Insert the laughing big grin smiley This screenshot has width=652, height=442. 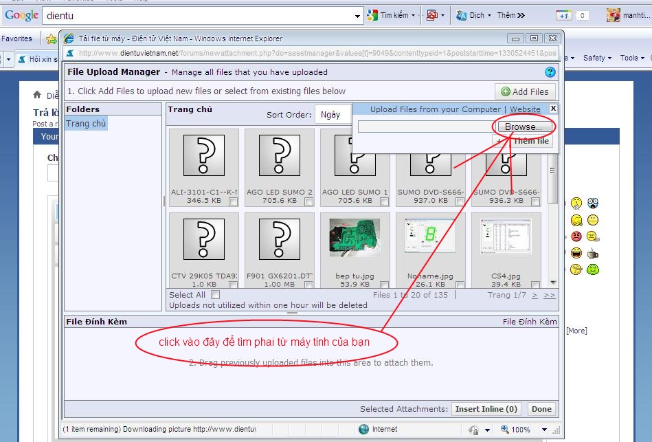(x=576, y=253)
